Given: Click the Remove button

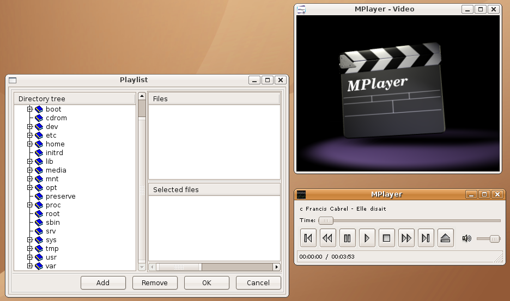Looking at the screenshot, I should pos(155,283).
